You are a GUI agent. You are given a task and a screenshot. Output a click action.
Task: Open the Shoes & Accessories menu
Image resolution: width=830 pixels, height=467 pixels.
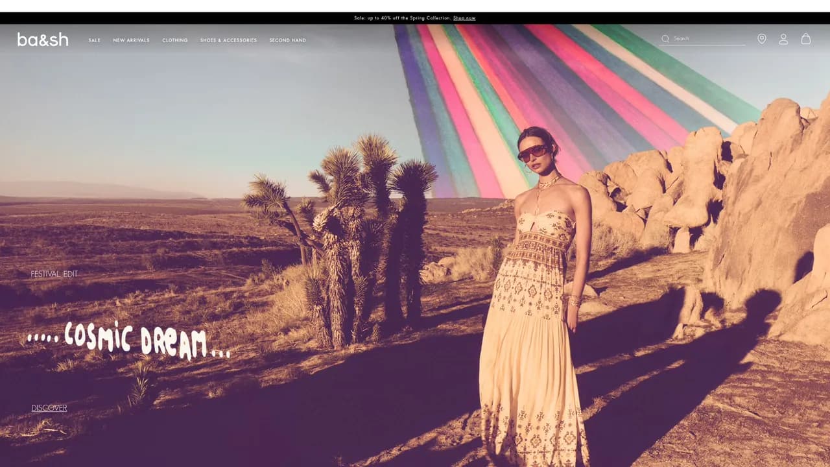(229, 40)
